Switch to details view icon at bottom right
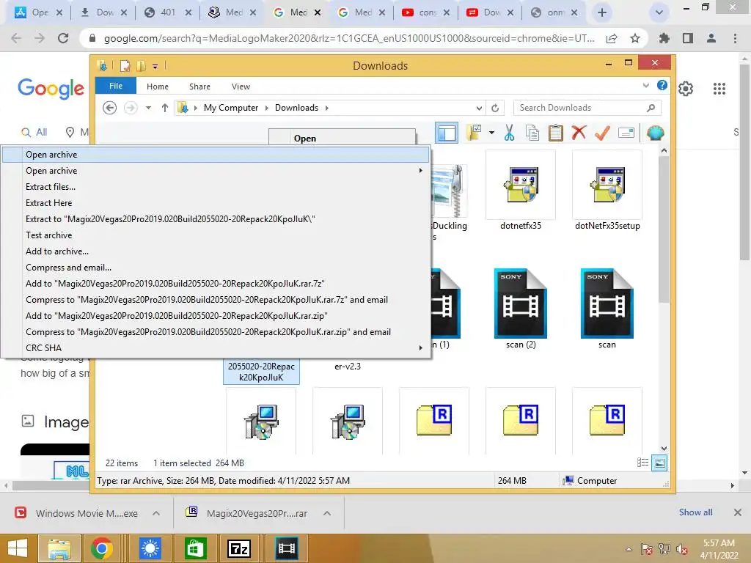 tap(642, 463)
